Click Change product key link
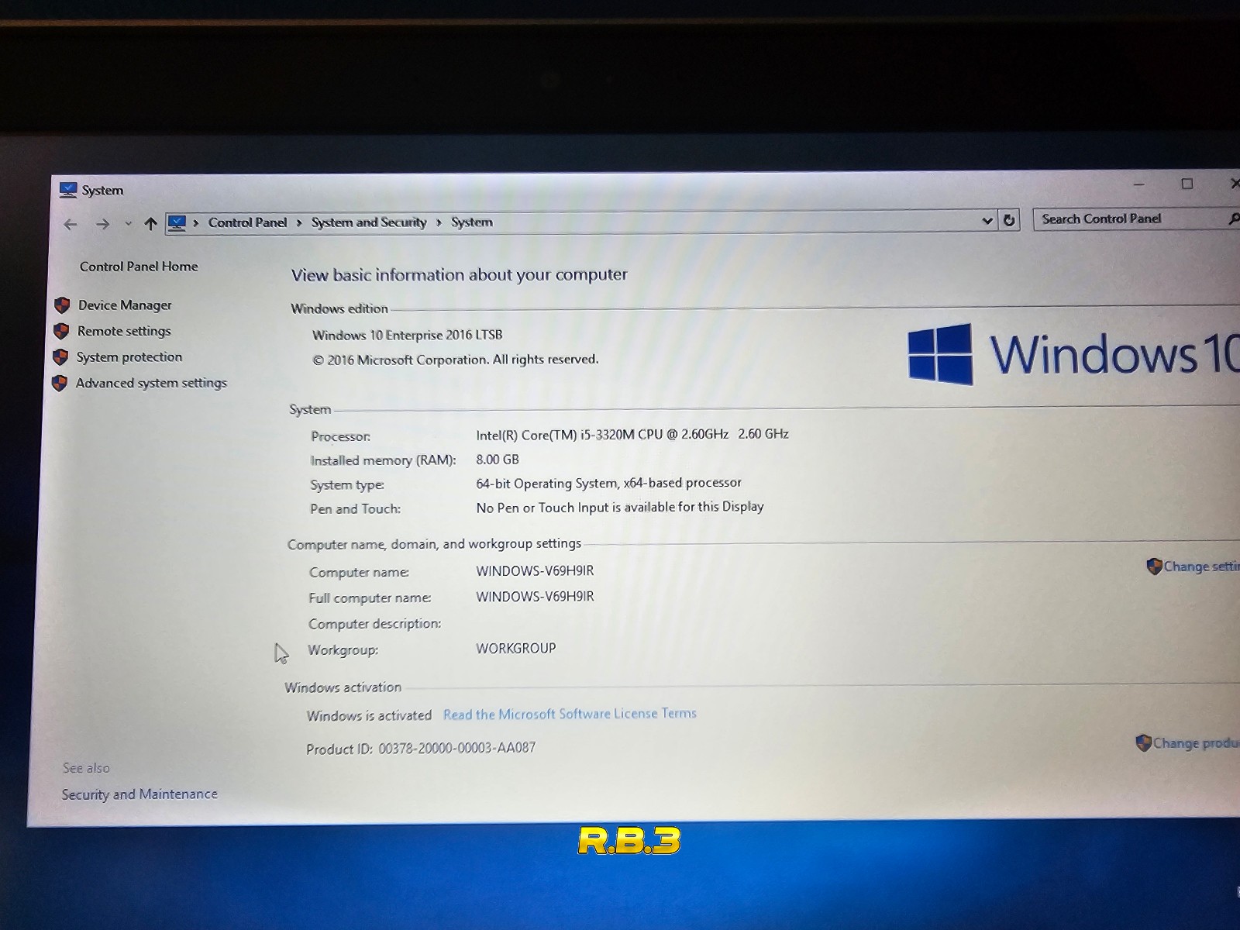 tap(1196, 743)
